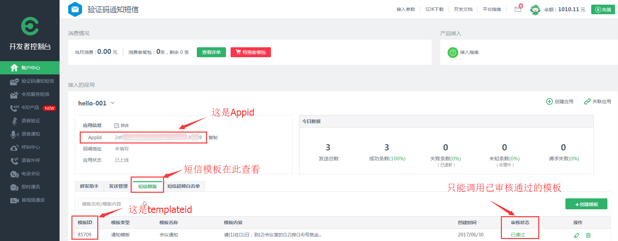Image resolution: width=618 pixels, height=241 pixels.
Task: Click the 已上线 application status value
Action: (122, 160)
